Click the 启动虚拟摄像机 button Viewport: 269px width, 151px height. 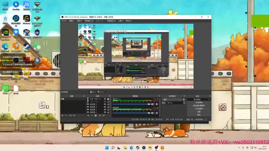[199, 106]
